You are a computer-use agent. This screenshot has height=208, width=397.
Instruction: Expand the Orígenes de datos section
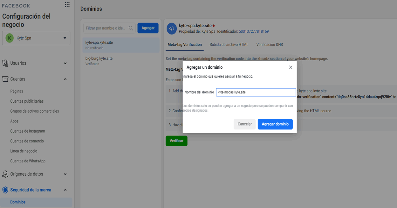(65, 174)
